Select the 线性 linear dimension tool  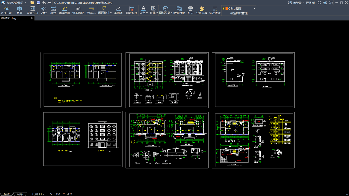point(53,10)
